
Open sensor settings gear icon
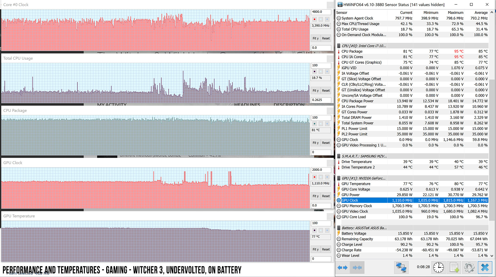(x=469, y=268)
